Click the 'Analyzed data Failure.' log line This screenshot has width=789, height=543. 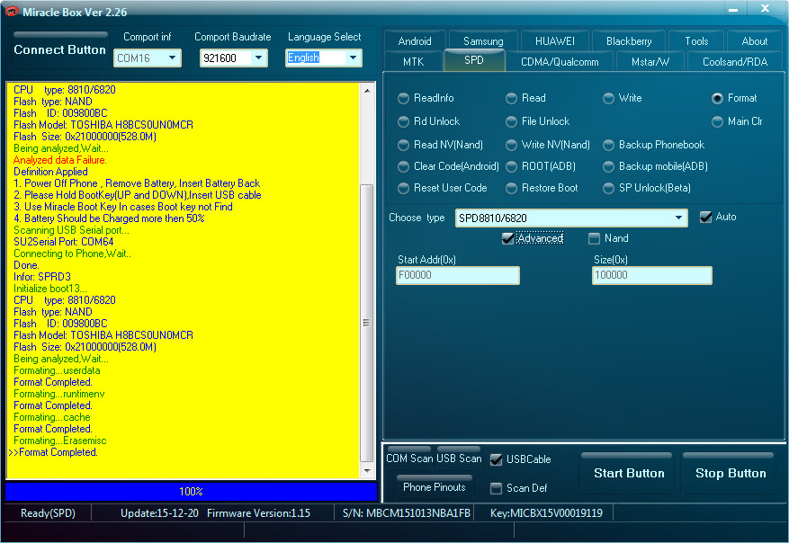pos(60,160)
